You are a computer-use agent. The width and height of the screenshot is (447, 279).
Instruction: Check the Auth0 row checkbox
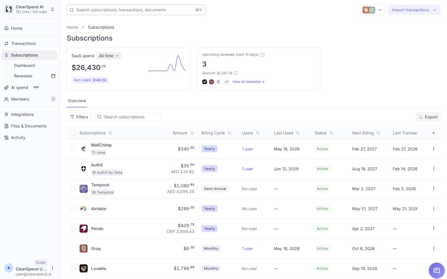point(73,169)
